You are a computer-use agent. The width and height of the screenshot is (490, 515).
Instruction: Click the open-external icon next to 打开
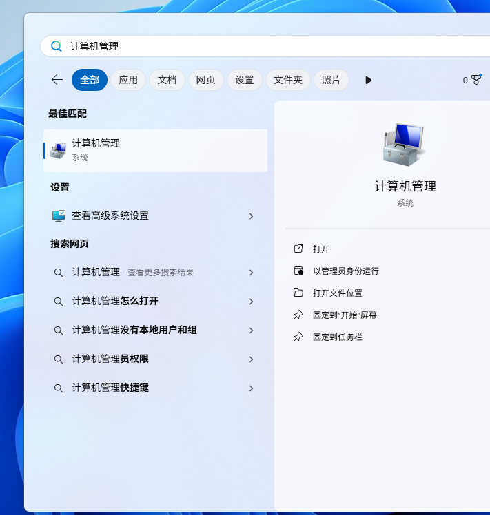click(x=298, y=249)
